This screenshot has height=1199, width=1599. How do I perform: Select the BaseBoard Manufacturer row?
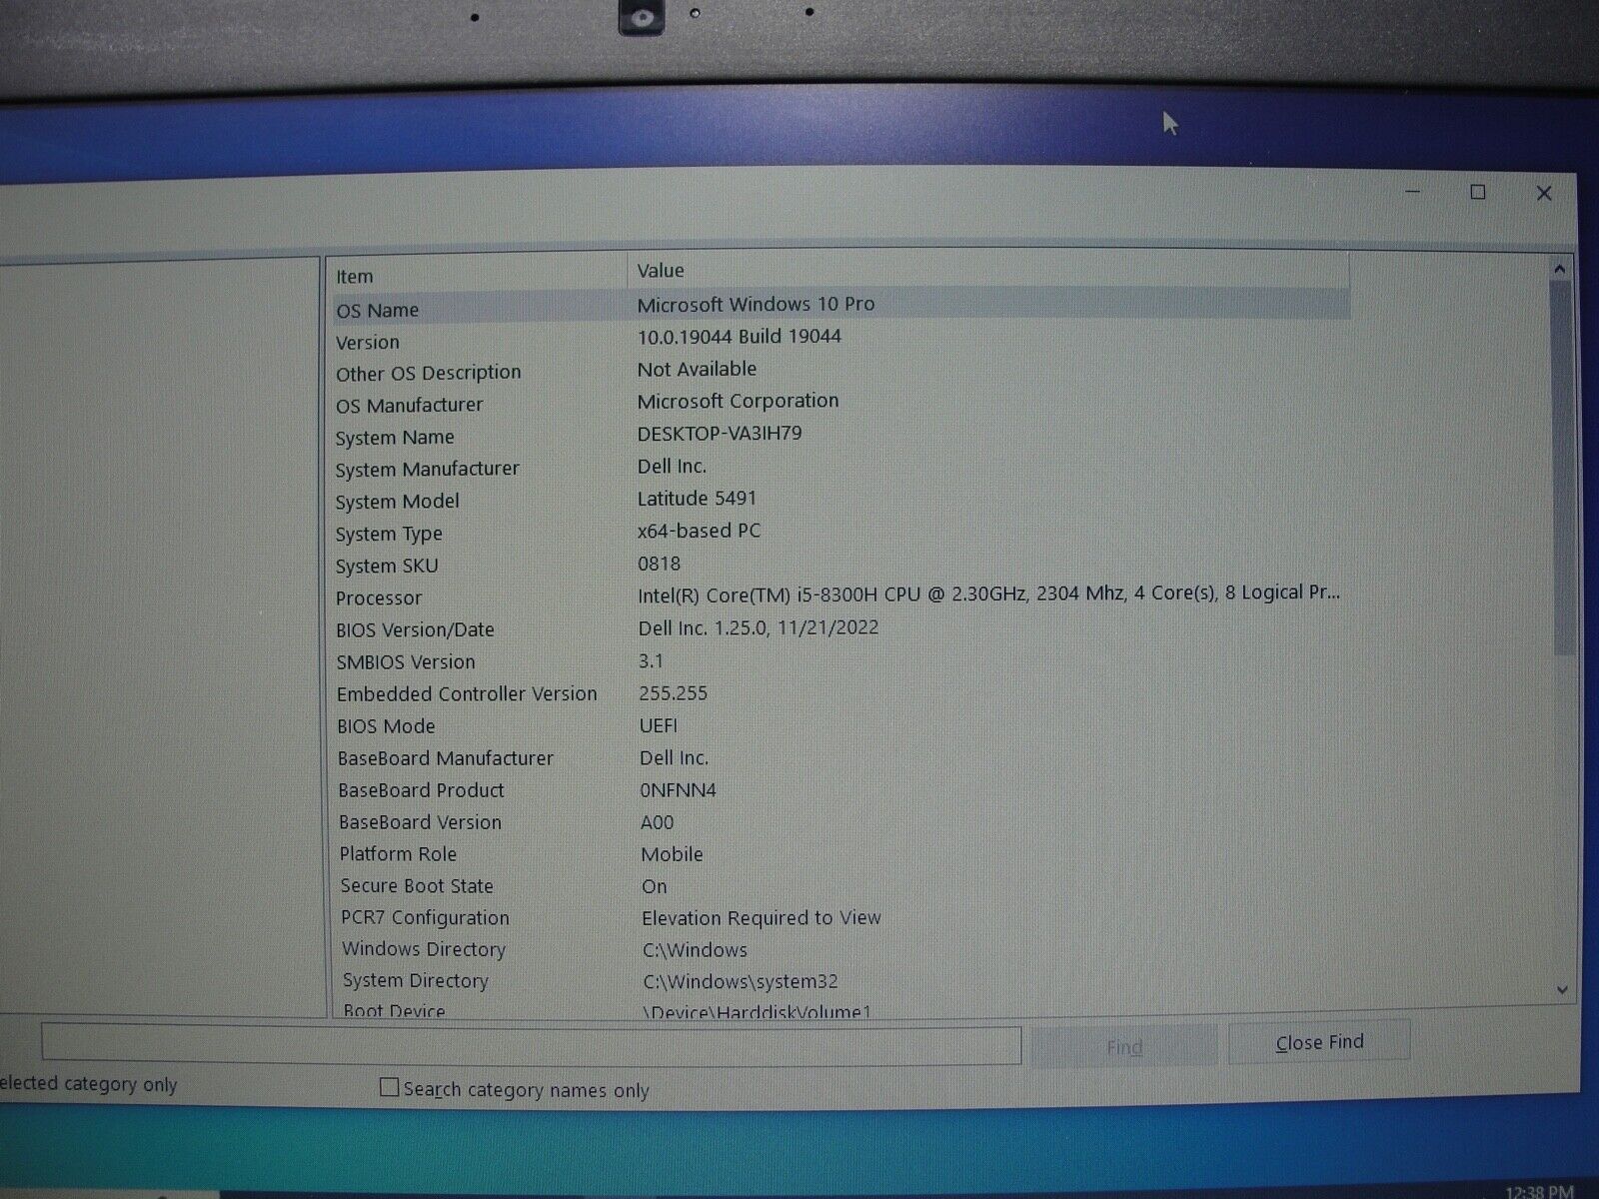(840, 757)
